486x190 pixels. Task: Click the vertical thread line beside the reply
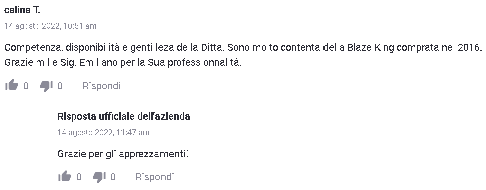[32, 146]
